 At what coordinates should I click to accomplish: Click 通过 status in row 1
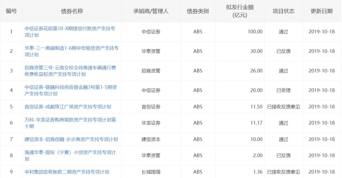click(x=283, y=32)
